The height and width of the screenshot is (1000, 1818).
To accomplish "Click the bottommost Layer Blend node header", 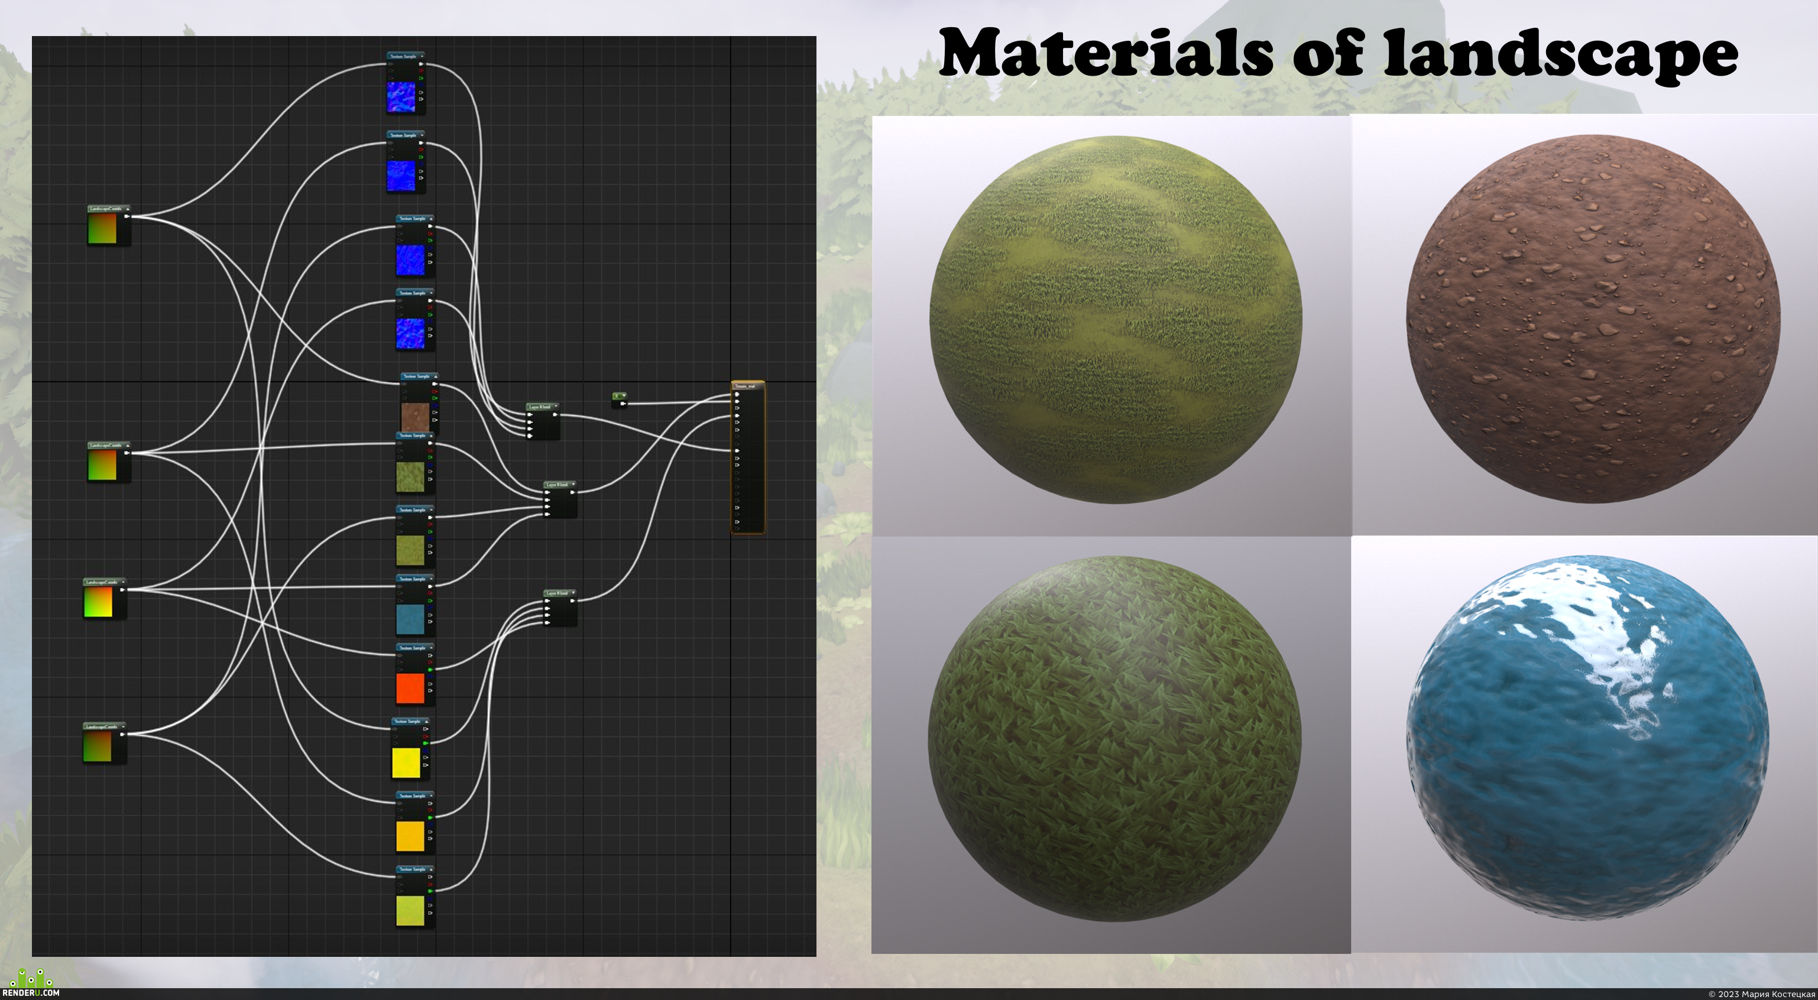I will pyautogui.click(x=560, y=593).
